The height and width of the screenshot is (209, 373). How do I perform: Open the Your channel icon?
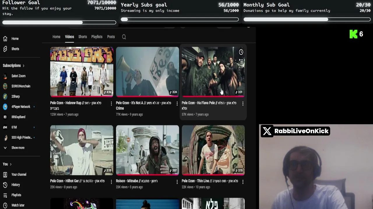click(5, 174)
